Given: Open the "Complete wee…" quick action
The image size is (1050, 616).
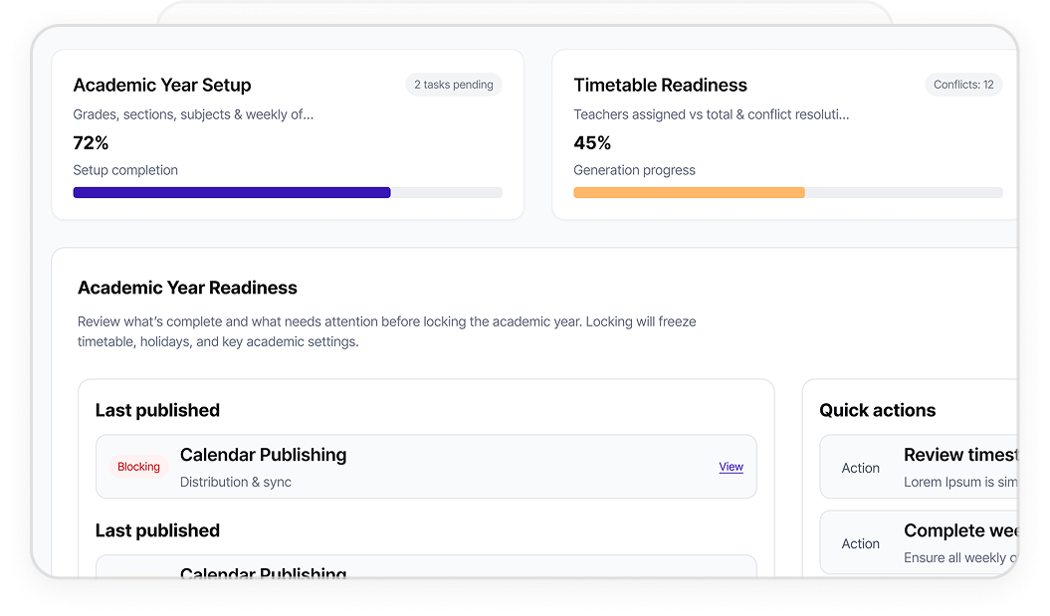Looking at the screenshot, I should click(959, 531).
